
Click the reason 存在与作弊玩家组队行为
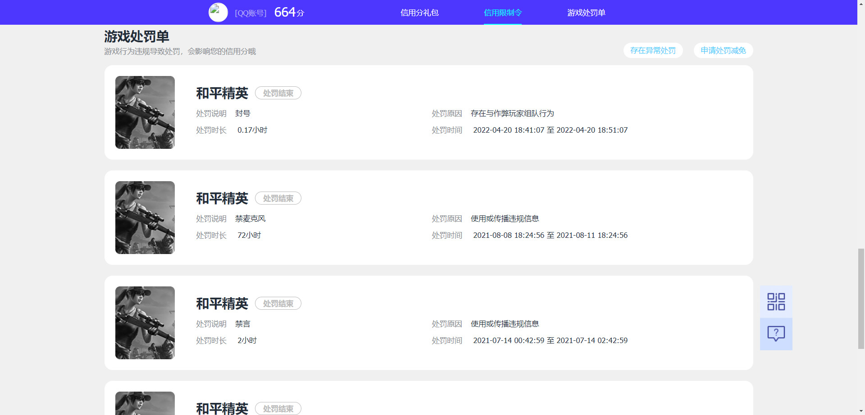[x=512, y=113]
